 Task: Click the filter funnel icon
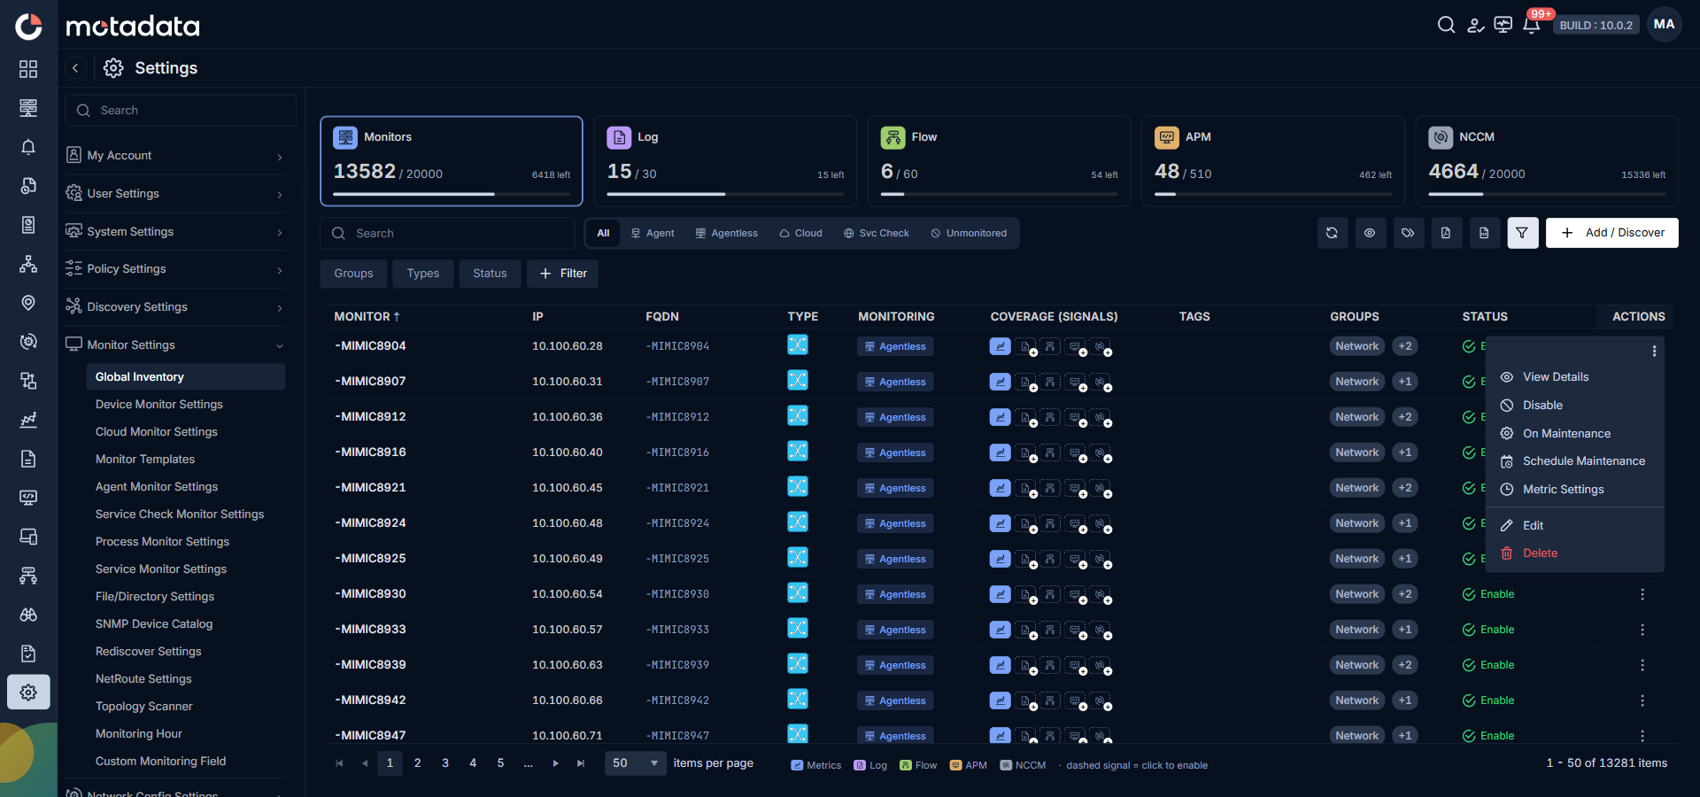tap(1522, 233)
